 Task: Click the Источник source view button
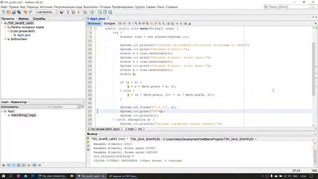coord(94,23)
